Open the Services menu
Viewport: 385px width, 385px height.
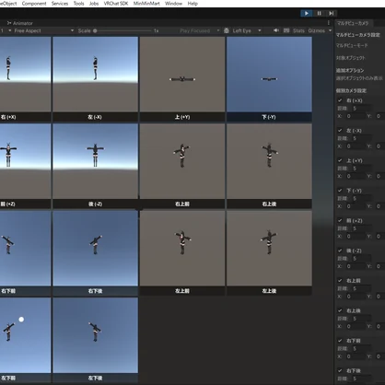point(60,4)
